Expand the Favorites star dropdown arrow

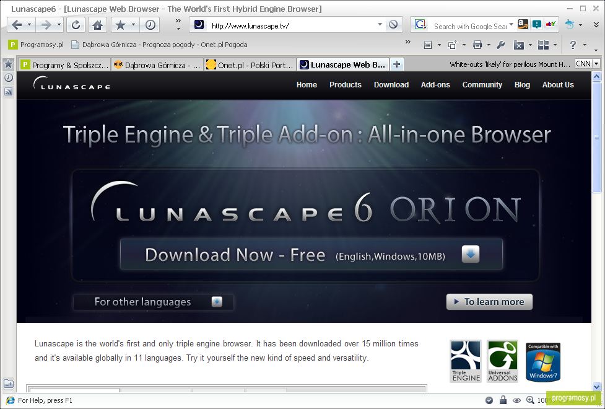tap(133, 25)
